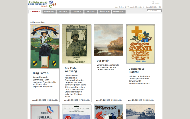This screenshot has width=190, height=119.
Task: Open the vignette sticker pack thumbnail
Action: [x=77, y=112]
